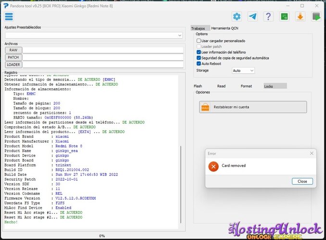Open the Read tab
Viewport: 326px width, 240px height.
[x=221, y=86]
